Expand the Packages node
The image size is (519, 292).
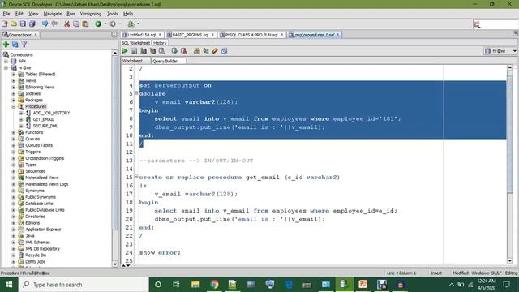pos(14,100)
